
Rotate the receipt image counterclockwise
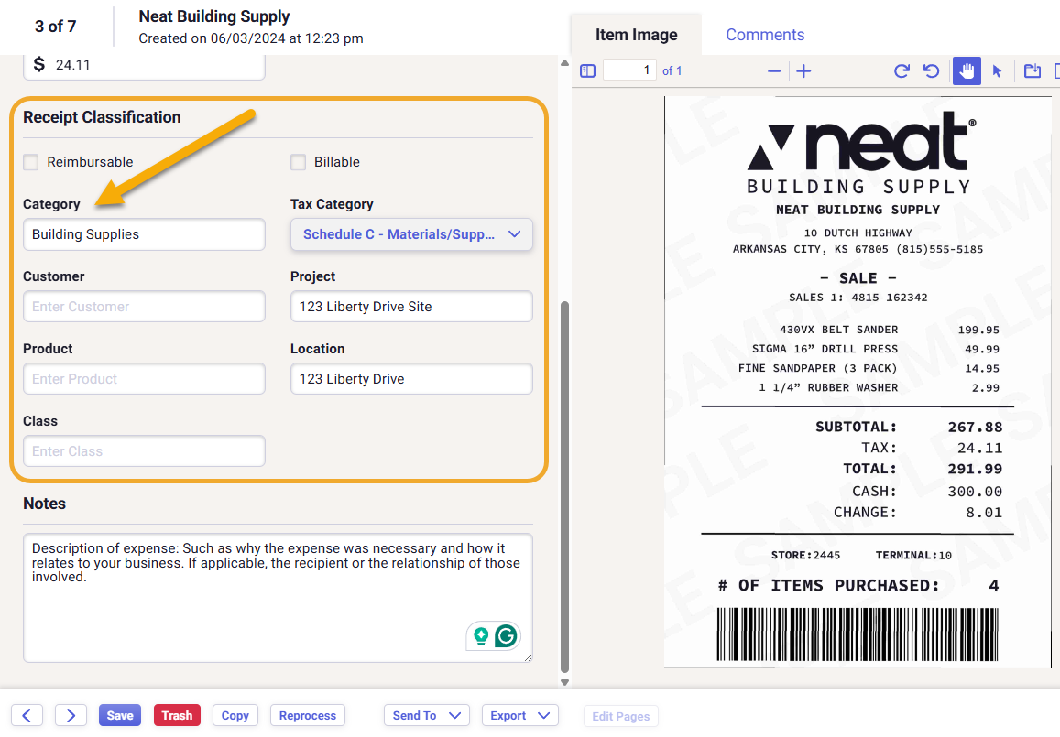[x=932, y=71]
